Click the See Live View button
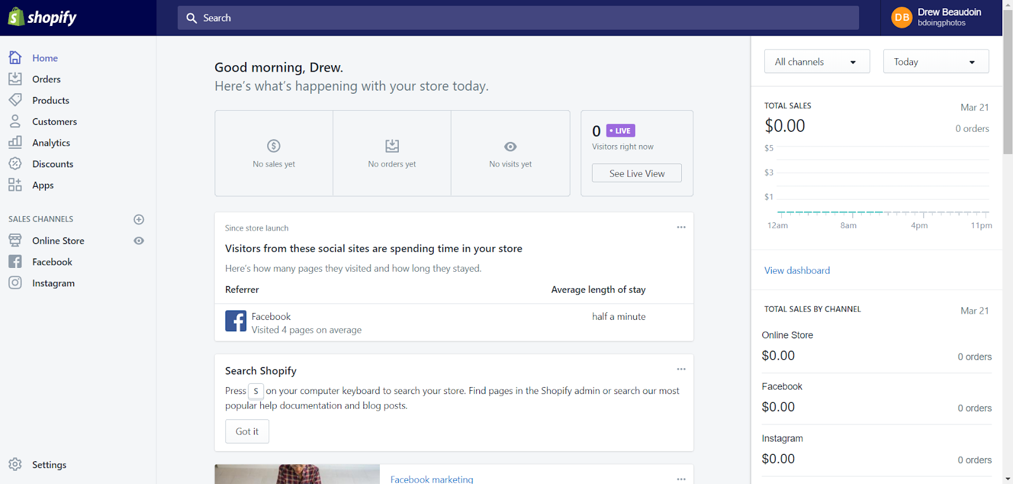The image size is (1013, 484). (x=636, y=173)
